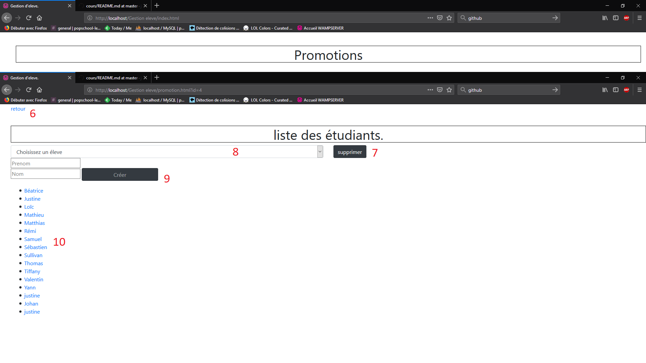Open a new browser tab
The height and width of the screenshot is (363, 646).
(157, 78)
